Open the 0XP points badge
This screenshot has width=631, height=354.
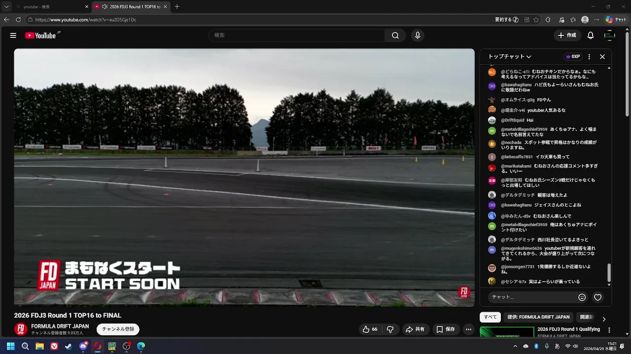click(x=573, y=57)
